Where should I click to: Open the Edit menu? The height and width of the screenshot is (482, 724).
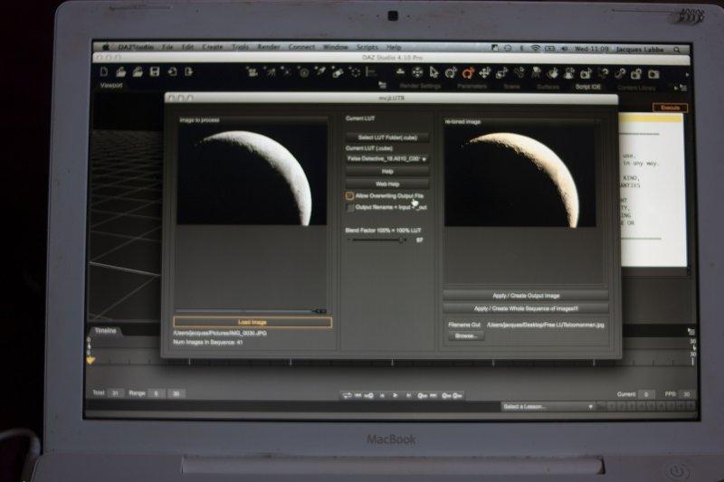(188, 47)
